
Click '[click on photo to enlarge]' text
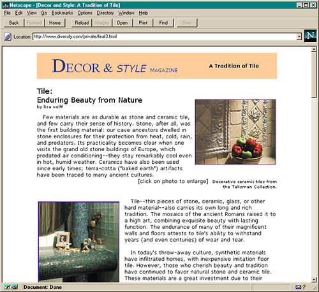click(173, 181)
